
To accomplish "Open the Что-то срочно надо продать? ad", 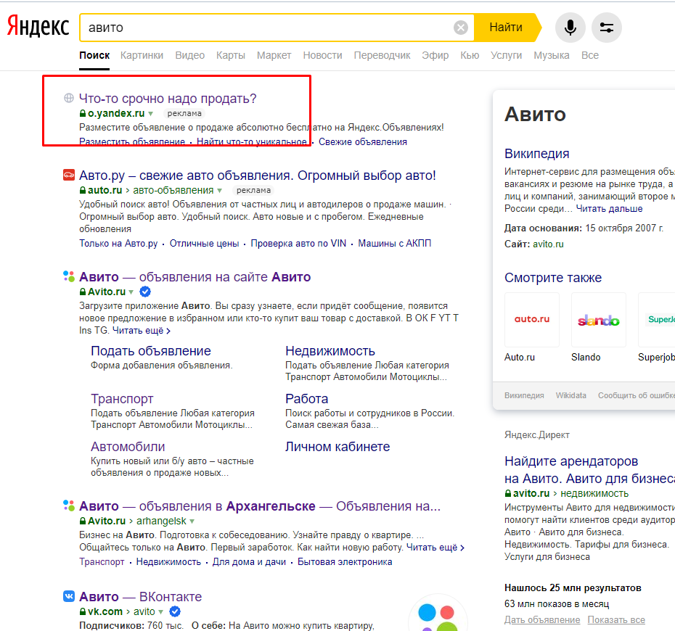I will (168, 99).
